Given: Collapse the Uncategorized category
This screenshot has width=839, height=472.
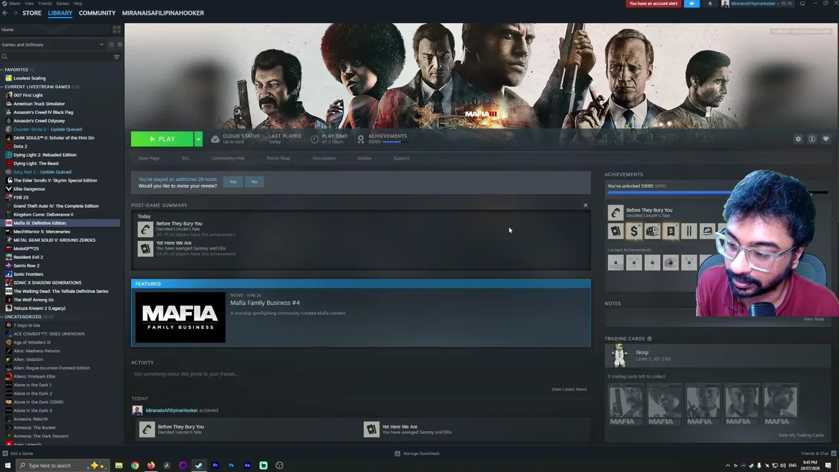Looking at the screenshot, I should (x=3, y=317).
